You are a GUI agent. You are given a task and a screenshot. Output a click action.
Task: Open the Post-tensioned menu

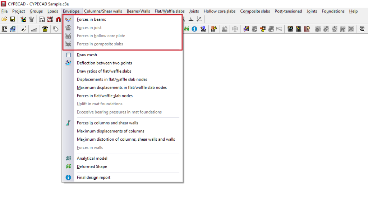click(x=288, y=11)
